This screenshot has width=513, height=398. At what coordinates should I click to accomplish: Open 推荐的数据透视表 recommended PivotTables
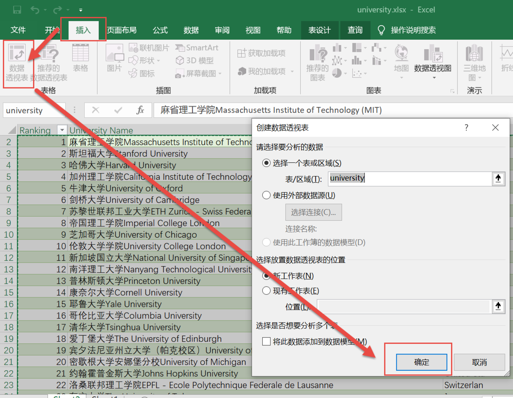click(49, 63)
